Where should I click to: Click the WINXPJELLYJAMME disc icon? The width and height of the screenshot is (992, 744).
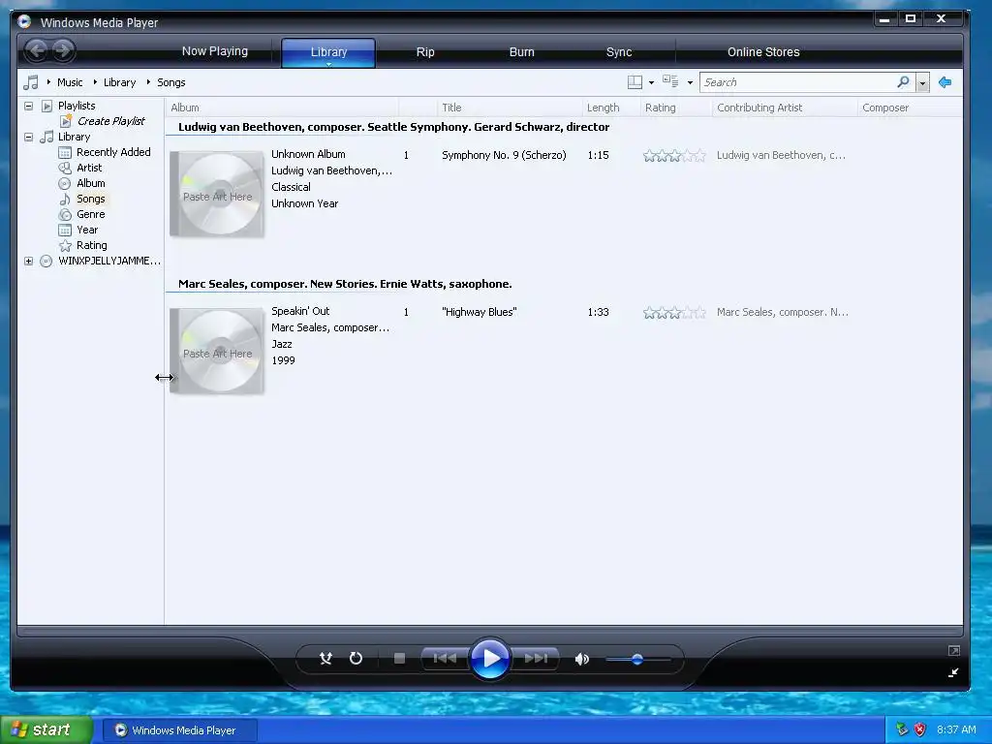coord(46,261)
